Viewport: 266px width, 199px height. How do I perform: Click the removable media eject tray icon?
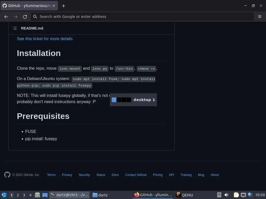pos(219,195)
